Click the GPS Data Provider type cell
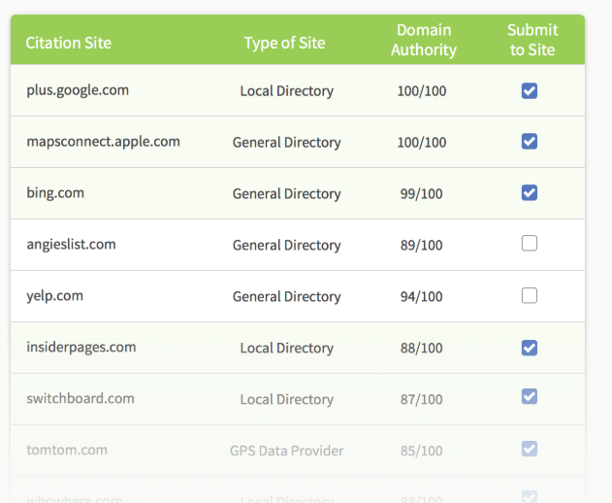Screen dimensions: 612x503 click(286, 451)
